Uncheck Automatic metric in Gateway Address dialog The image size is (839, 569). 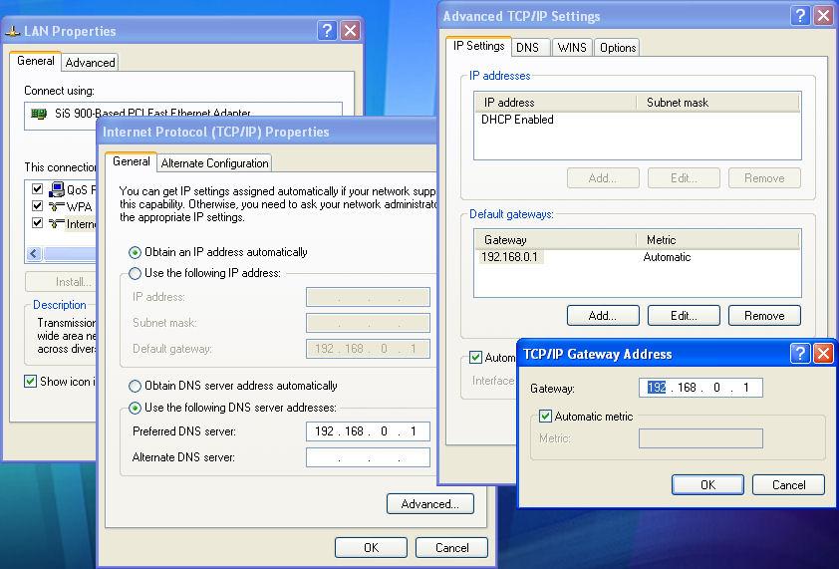point(545,417)
